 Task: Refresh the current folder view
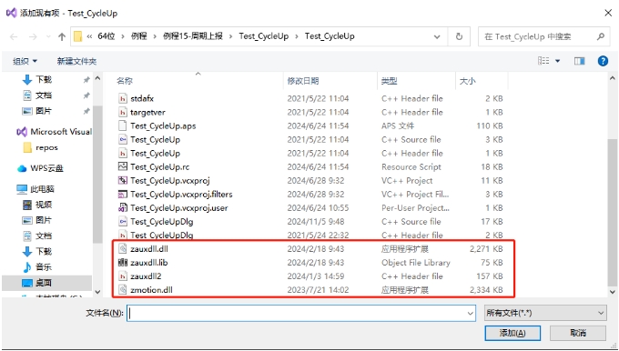point(459,36)
